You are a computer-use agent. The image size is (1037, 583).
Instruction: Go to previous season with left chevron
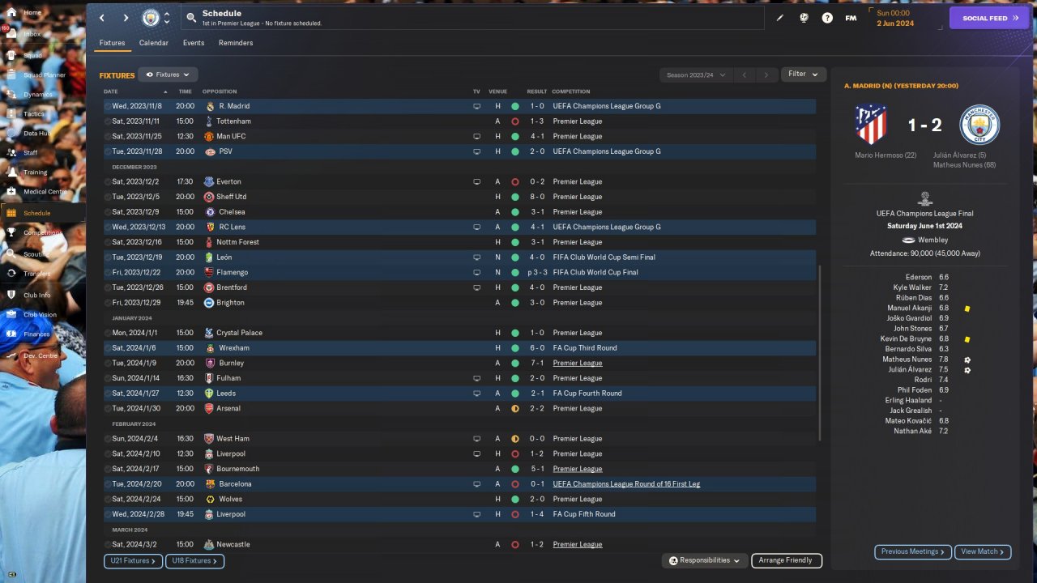[x=745, y=74]
